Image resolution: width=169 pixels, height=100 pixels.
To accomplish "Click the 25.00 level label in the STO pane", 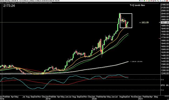I will 163,80.
